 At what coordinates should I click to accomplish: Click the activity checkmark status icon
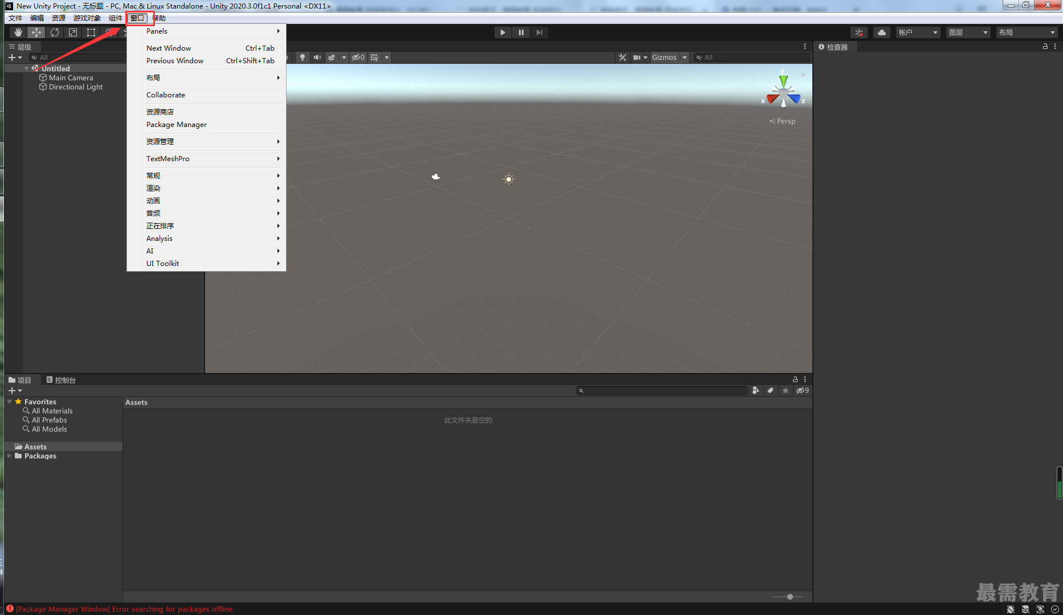pos(1054,609)
